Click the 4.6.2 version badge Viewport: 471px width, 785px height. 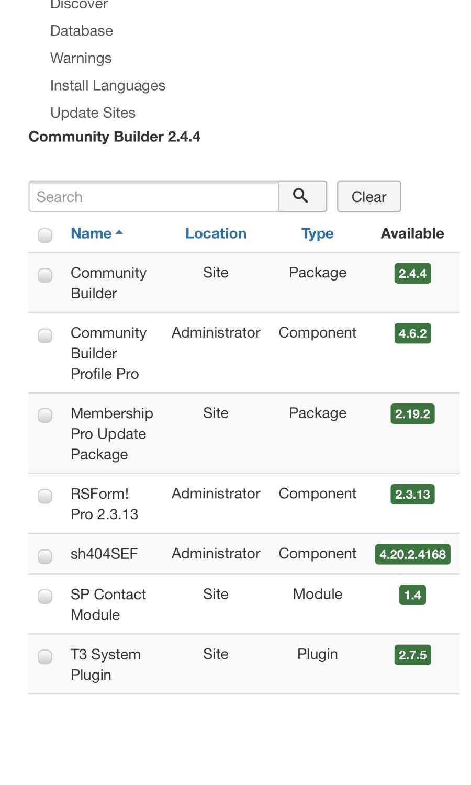click(x=412, y=333)
